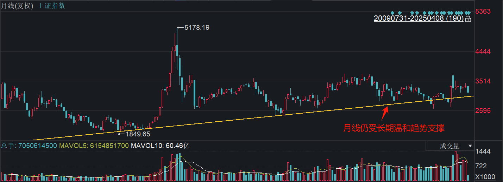The width and height of the screenshot is (503, 182).
Task: Click the highlighted blue tab at top edge
Action: click(180, 0)
